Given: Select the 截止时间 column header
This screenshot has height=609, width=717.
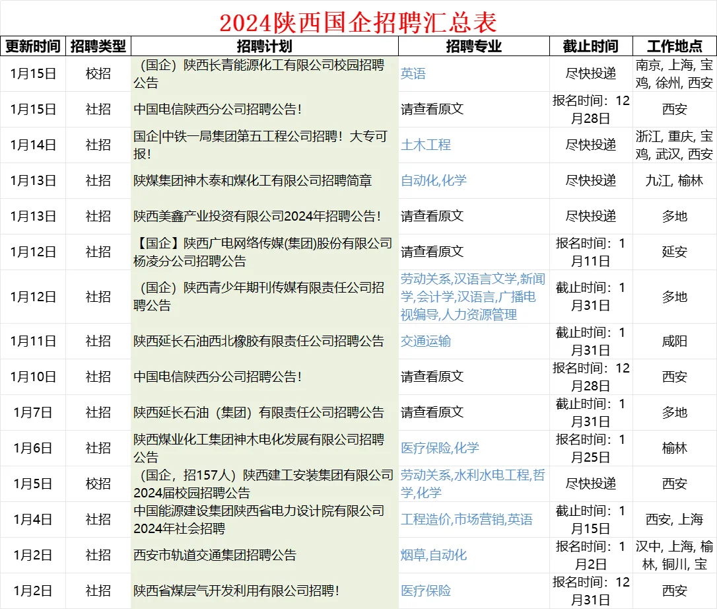Looking at the screenshot, I should (x=591, y=46).
